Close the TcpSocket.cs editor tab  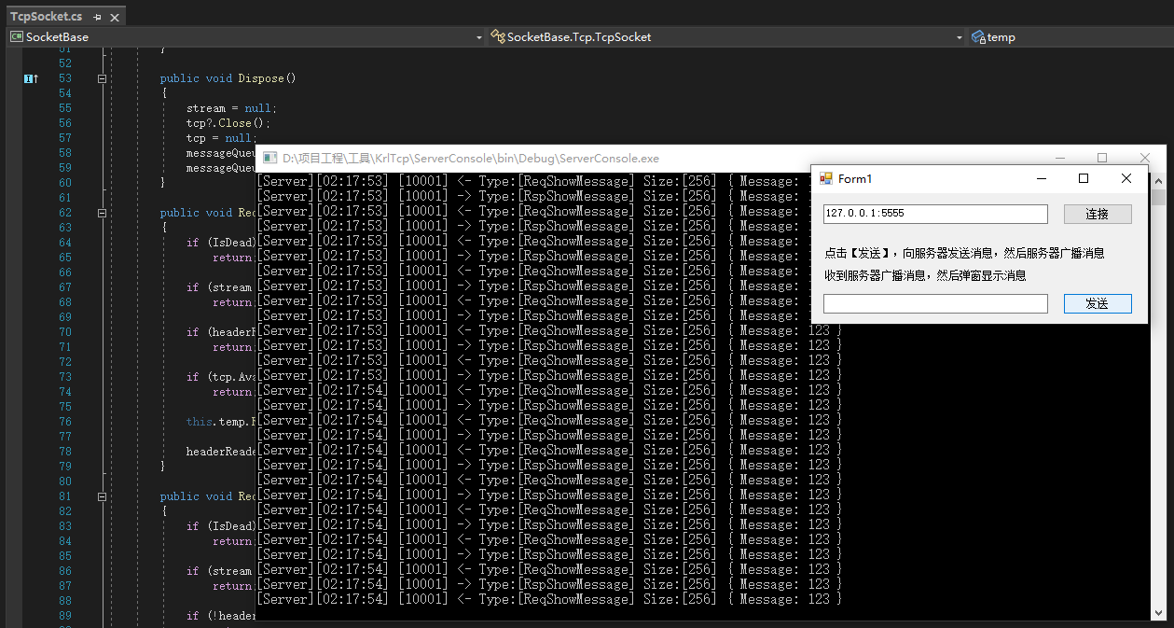coord(114,17)
